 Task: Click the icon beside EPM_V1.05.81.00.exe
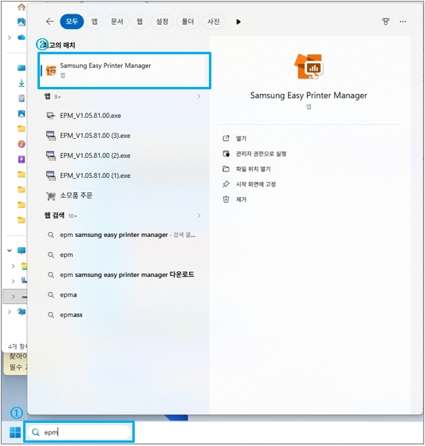(51, 116)
